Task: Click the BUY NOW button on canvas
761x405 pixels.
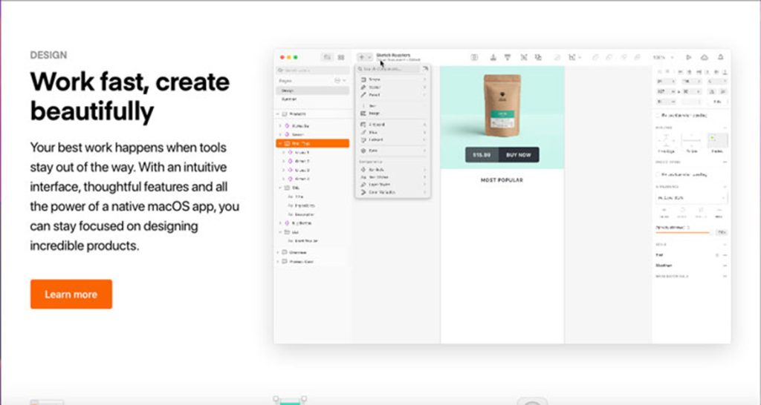Action: click(518, 155)
